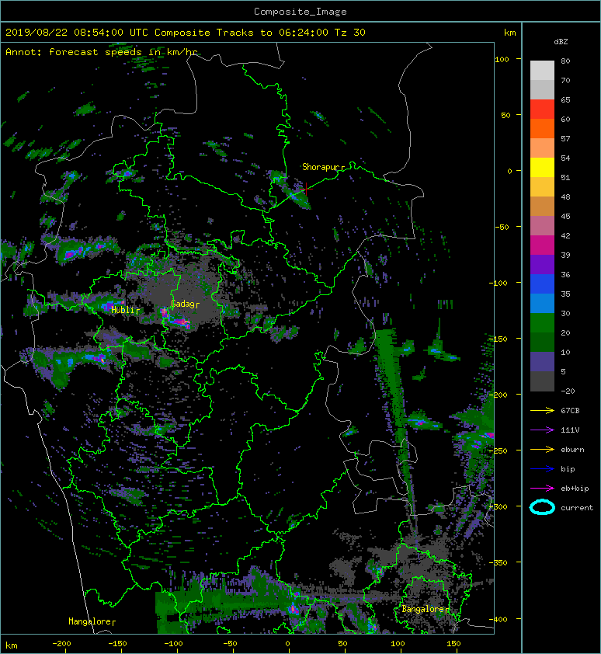Click the red cross radar marker at Shorapur
Image resolution: width=601 pixels, height=654 pixels.
click(306, 189)
